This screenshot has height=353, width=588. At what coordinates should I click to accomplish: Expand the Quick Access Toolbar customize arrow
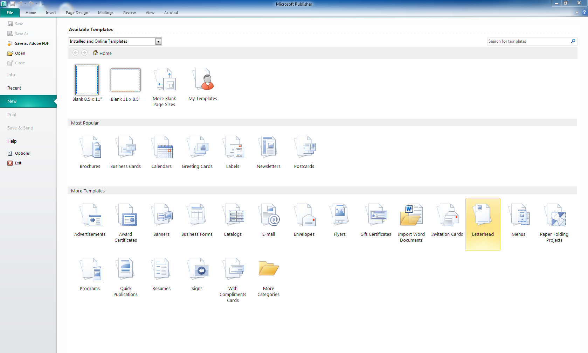[43, 4]
